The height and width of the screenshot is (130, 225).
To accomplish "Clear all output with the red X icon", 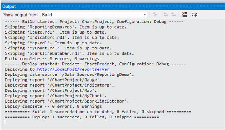I will [184, 14].
